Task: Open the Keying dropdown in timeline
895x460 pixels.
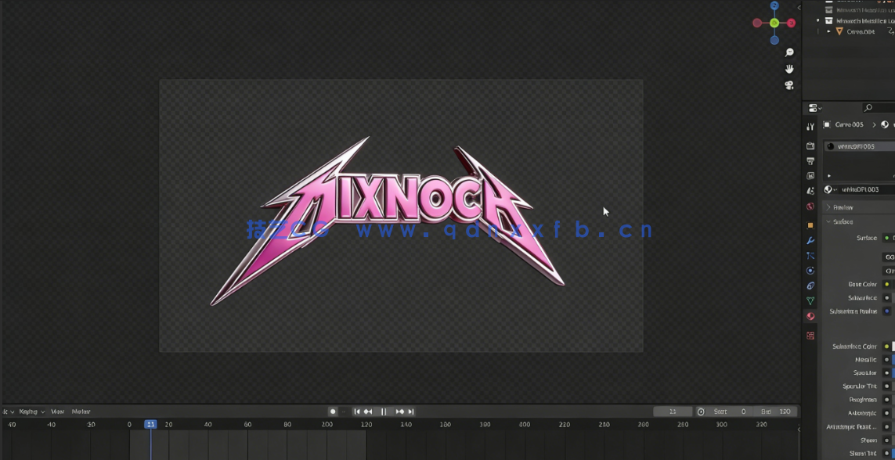Action: coord(31,411)
